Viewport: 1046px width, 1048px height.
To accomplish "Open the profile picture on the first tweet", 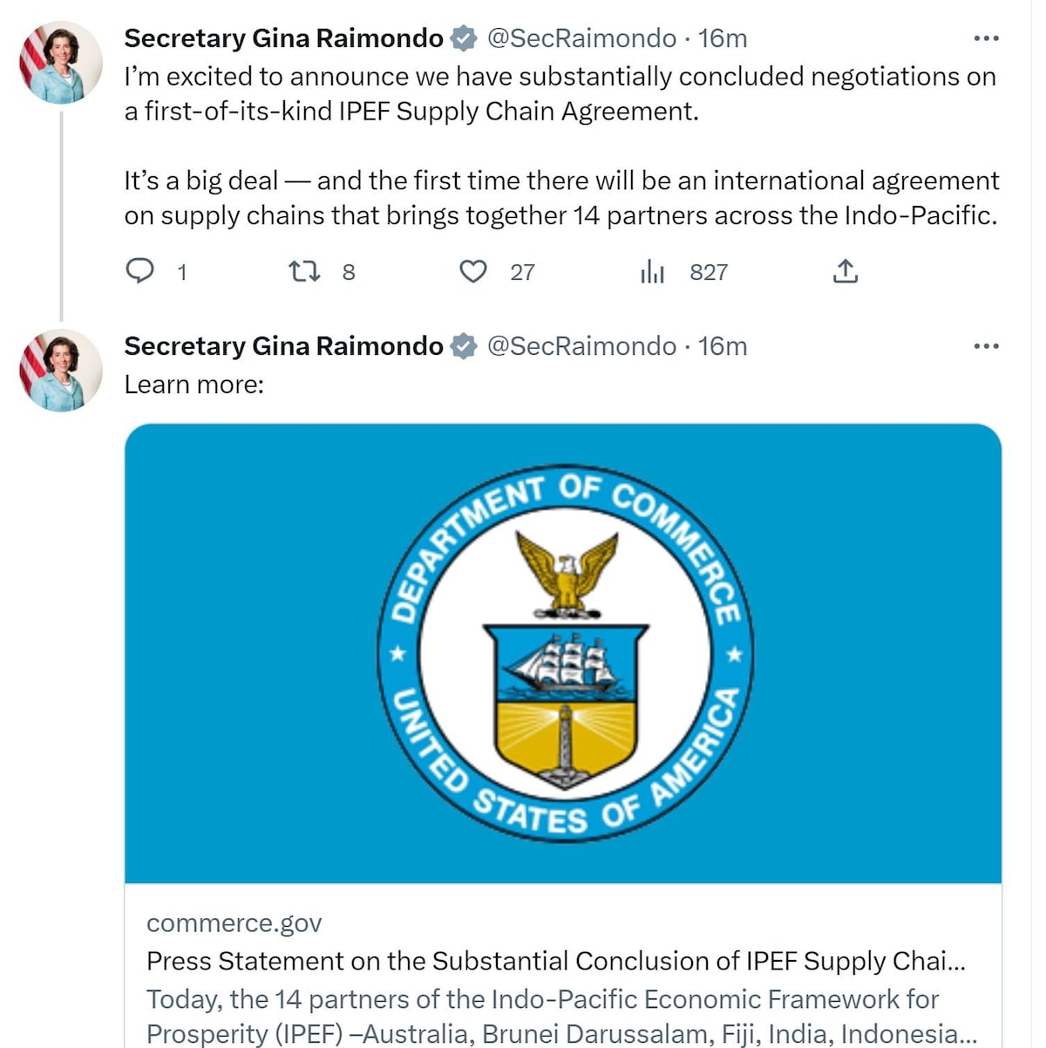I will tap(61, 63).
